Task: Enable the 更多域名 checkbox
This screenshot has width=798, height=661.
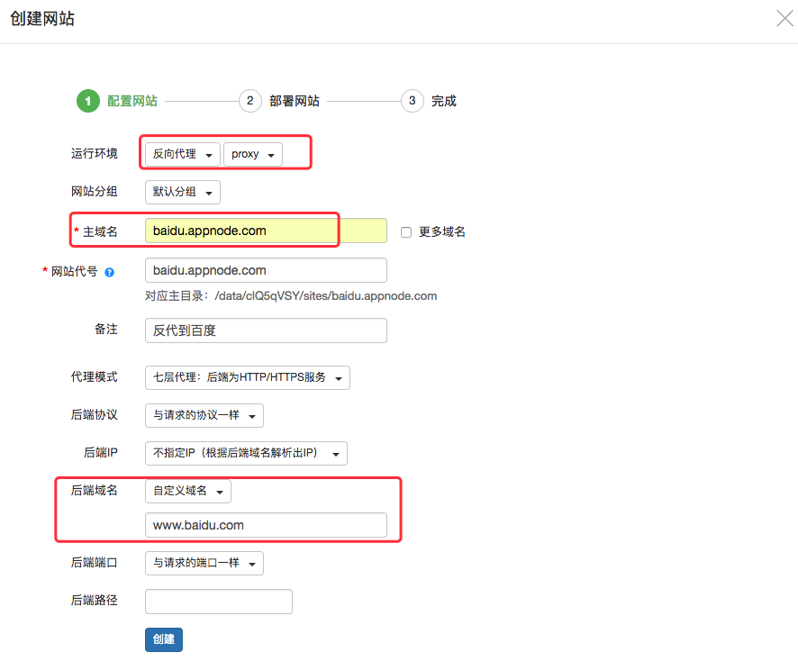Action: (406, 232)
